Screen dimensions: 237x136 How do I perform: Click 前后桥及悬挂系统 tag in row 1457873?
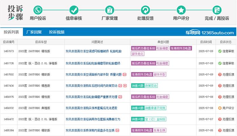click(144, 48)
